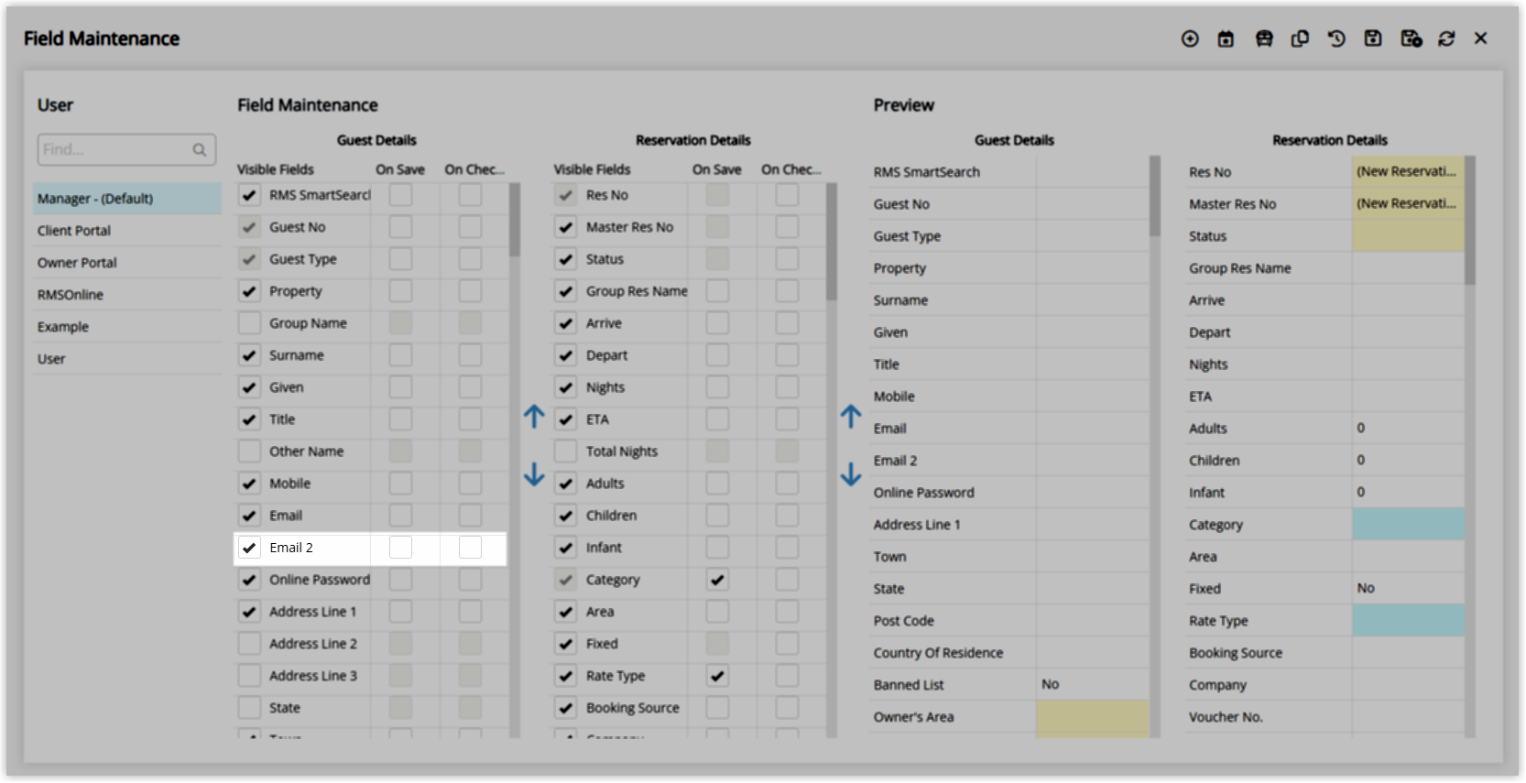Click Preview Reservation Details scrollbar

pyautogui.click(x=1470, y=220)
